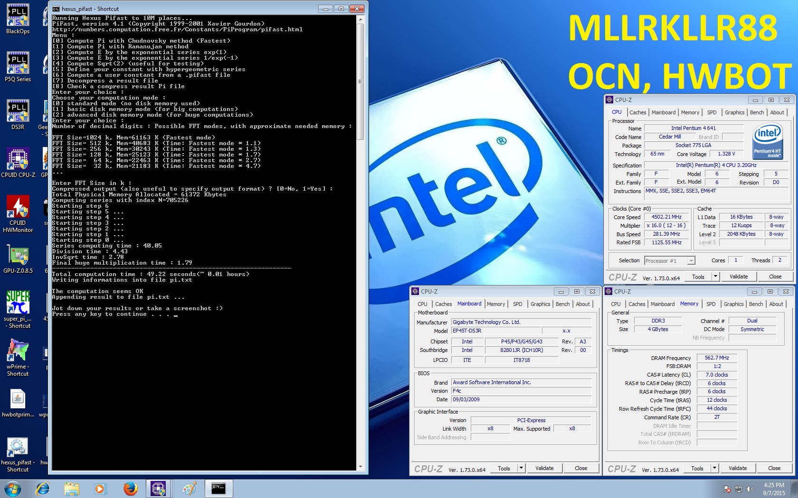Switch to command prompt taskbar button
Screen dimensions: 798x498
pyautogui.click(x=218, y=489)
